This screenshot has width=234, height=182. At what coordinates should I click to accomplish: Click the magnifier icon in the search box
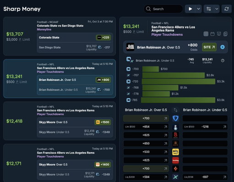point(148,9)
